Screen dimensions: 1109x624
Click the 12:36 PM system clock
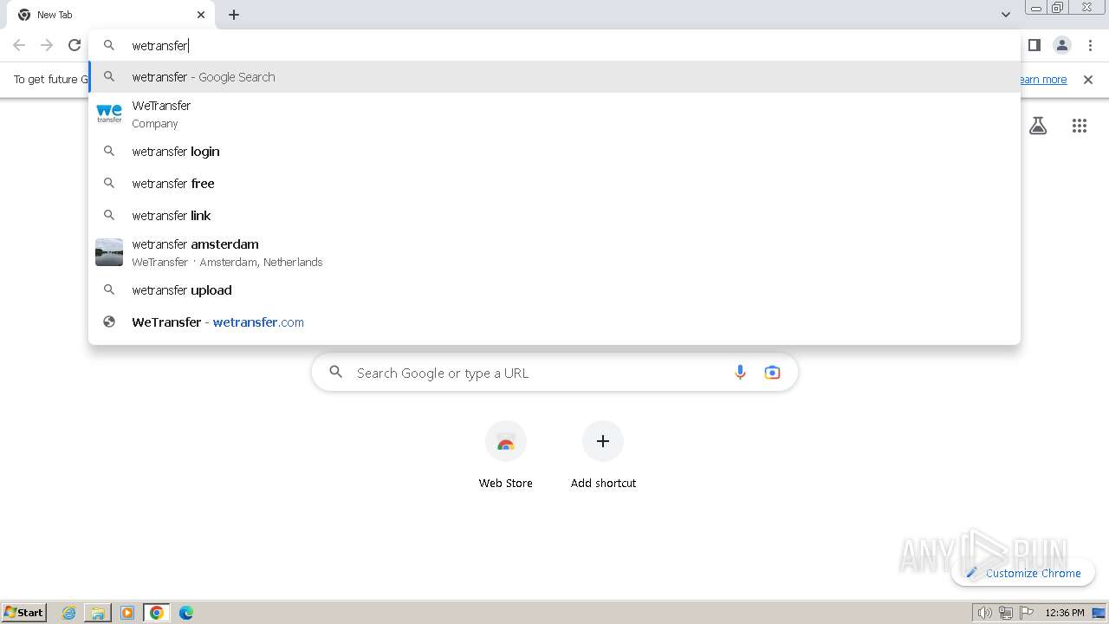coord(1065,613)
